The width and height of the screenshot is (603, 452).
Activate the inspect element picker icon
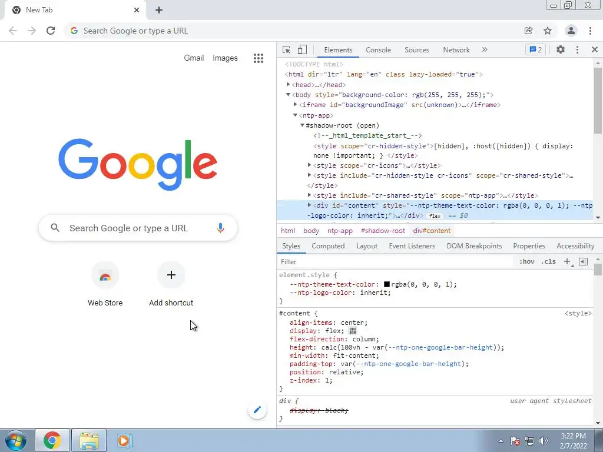point(287,50)
